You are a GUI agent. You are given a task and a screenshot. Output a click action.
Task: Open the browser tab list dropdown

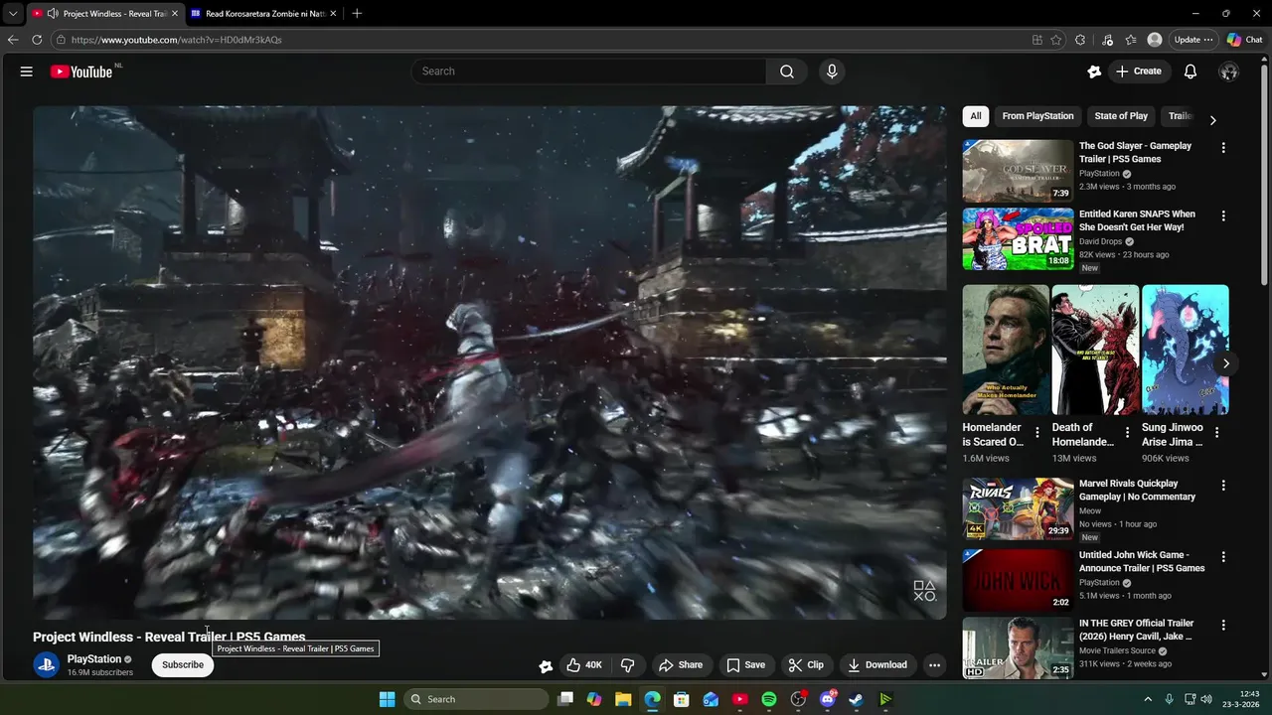(x=12, y=14)
